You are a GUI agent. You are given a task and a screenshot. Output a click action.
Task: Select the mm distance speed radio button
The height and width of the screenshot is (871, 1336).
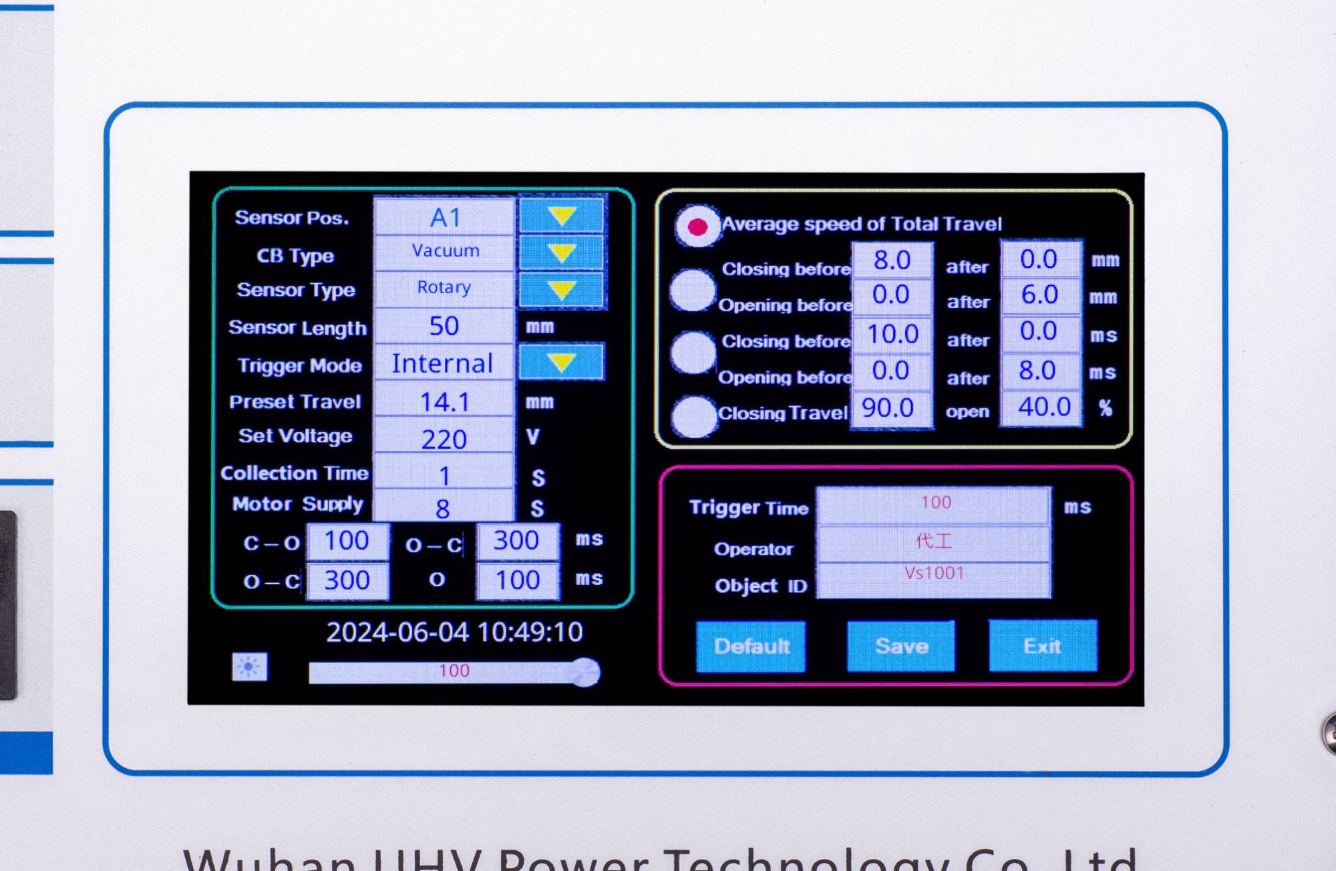693,290
